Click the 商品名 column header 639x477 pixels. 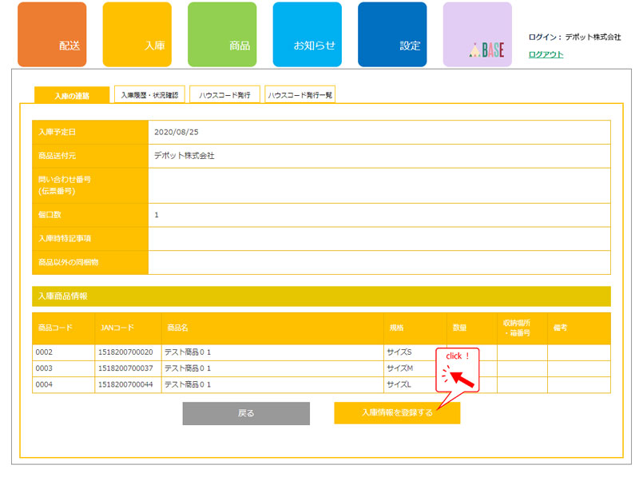click(177, 328)
